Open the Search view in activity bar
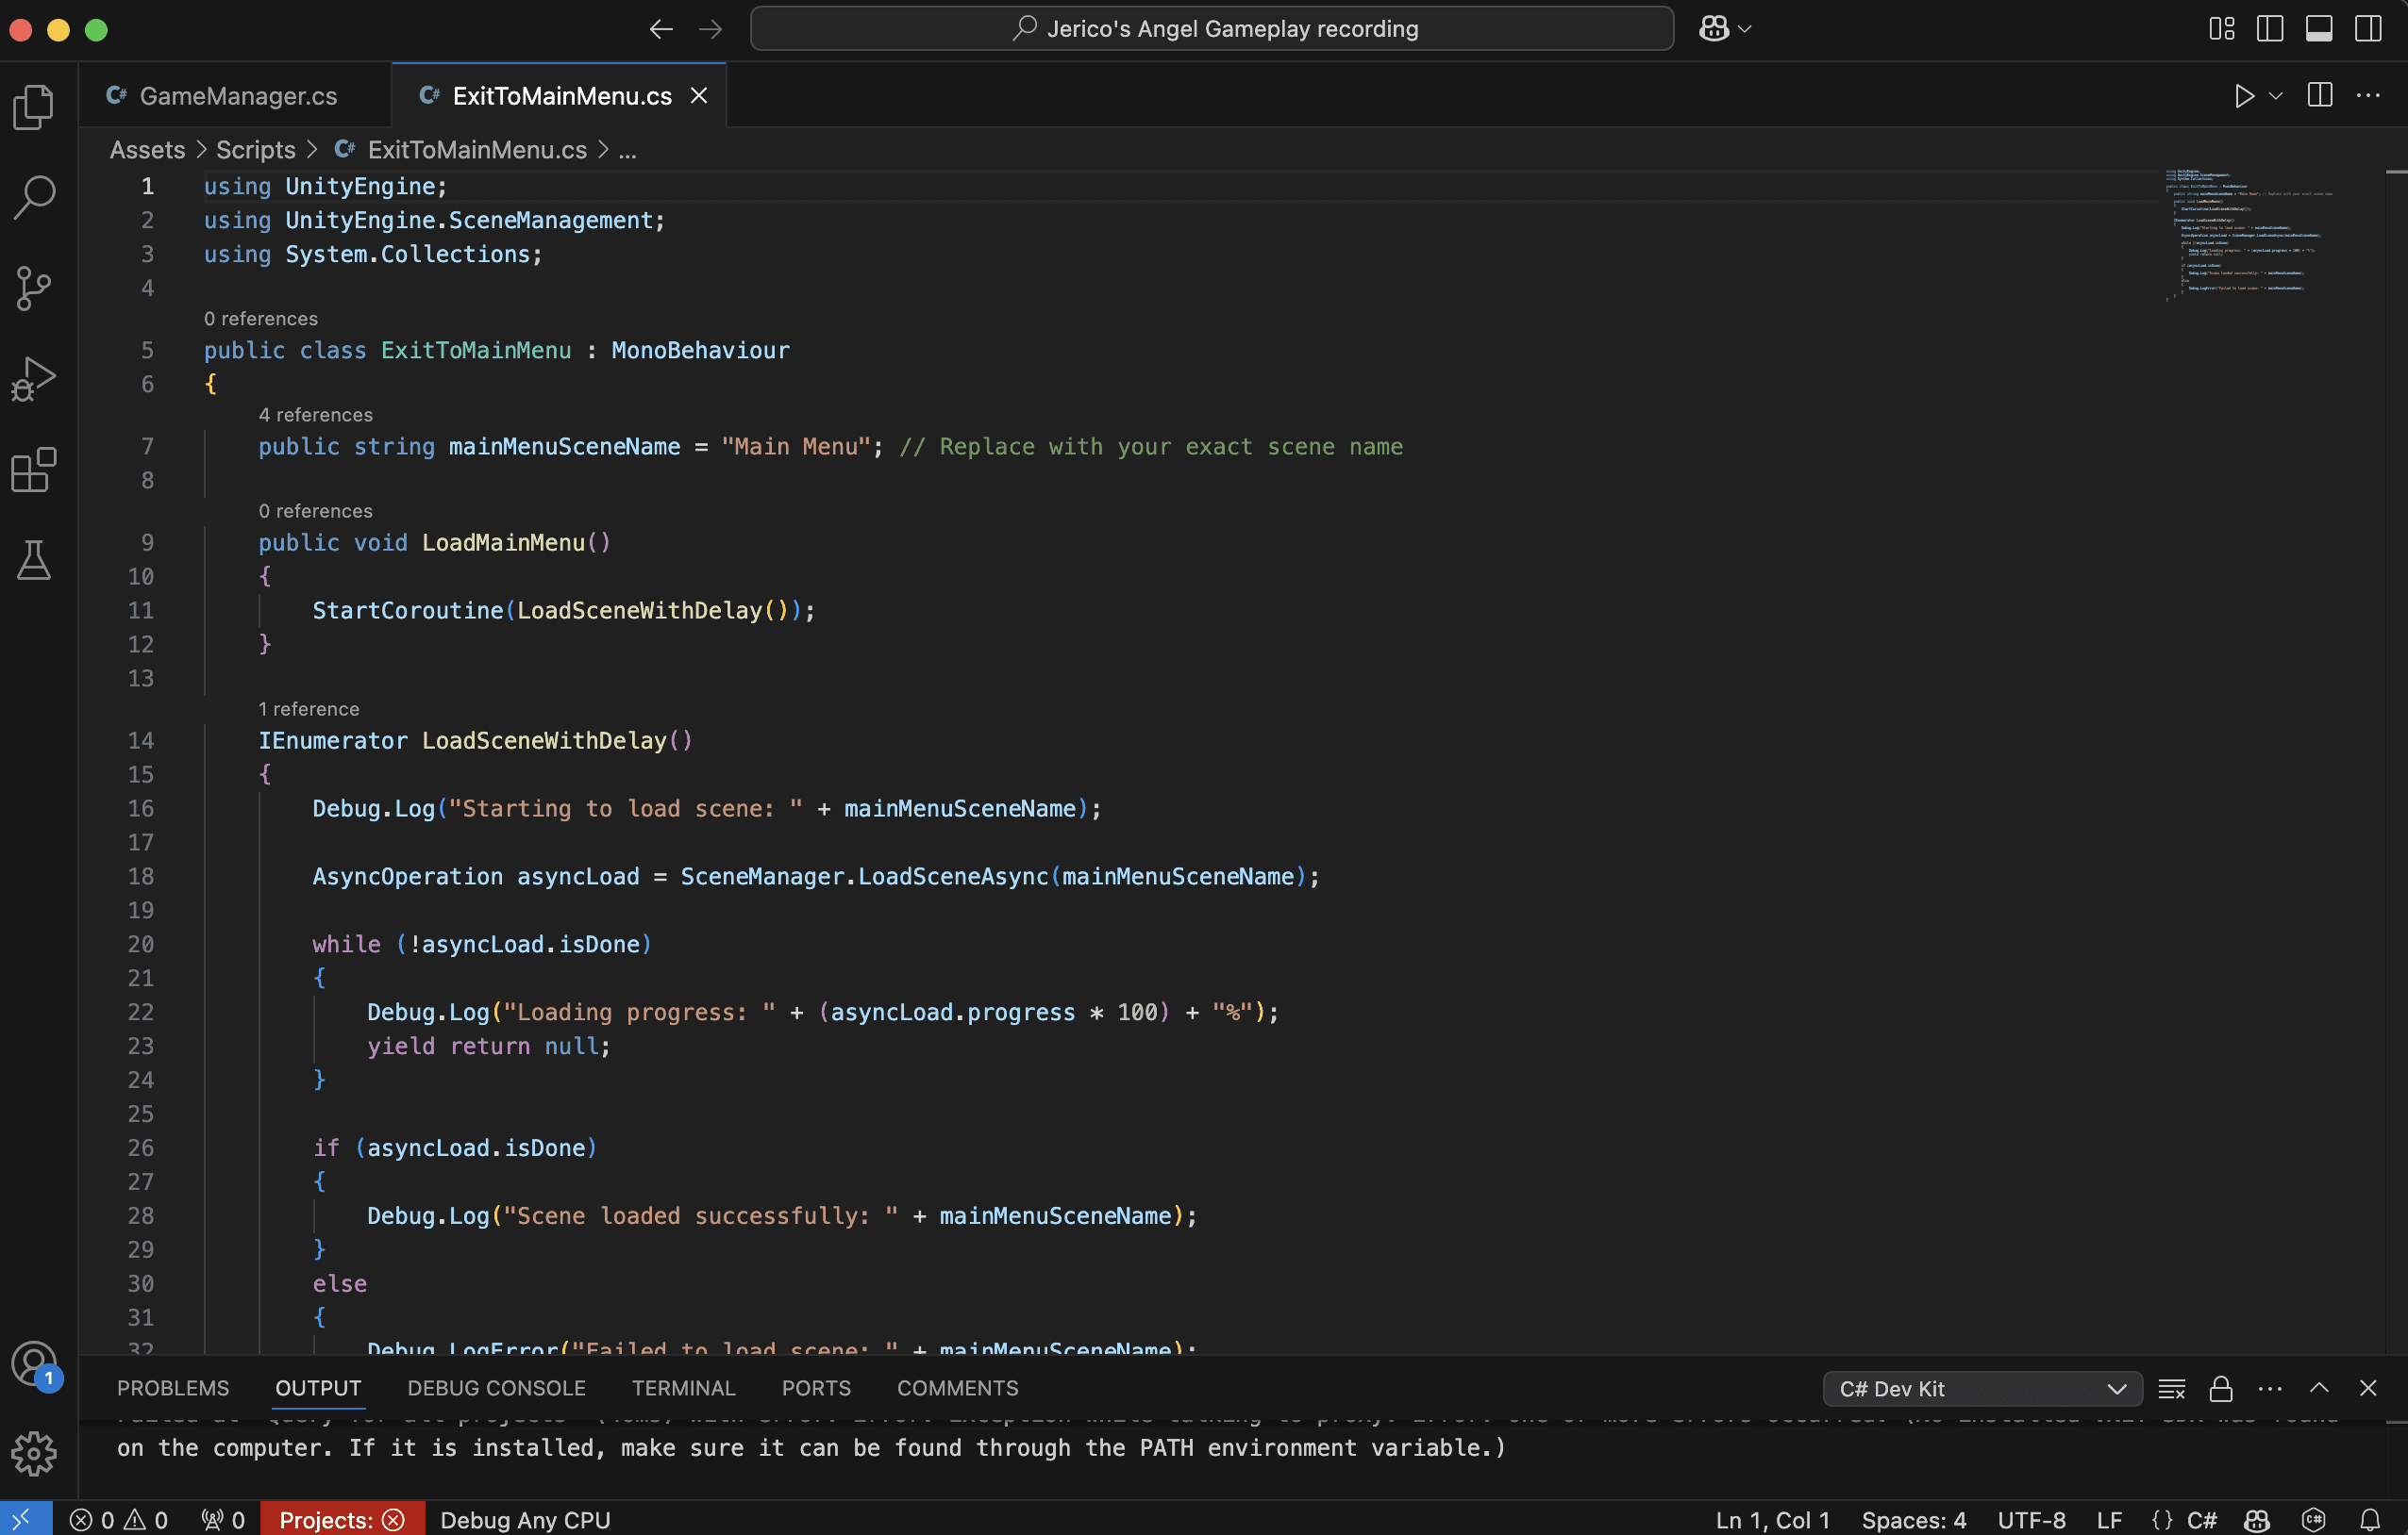This screenshot has height=1535, width=2408. [34, 197]
